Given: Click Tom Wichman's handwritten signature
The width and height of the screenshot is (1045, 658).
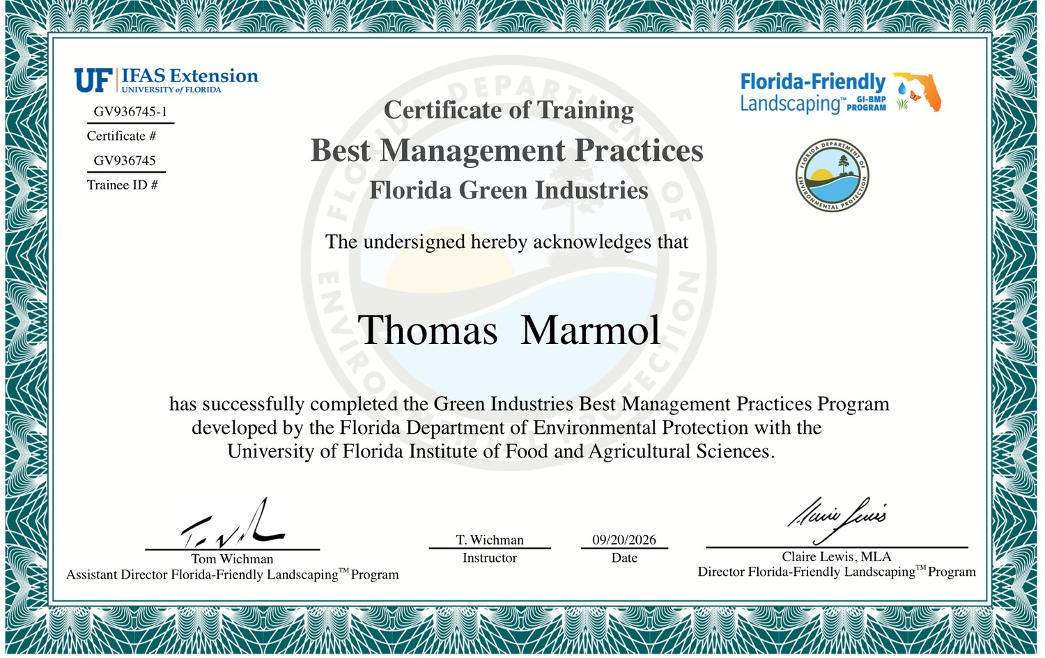Looking at the screenshot, I should [233, 523].
